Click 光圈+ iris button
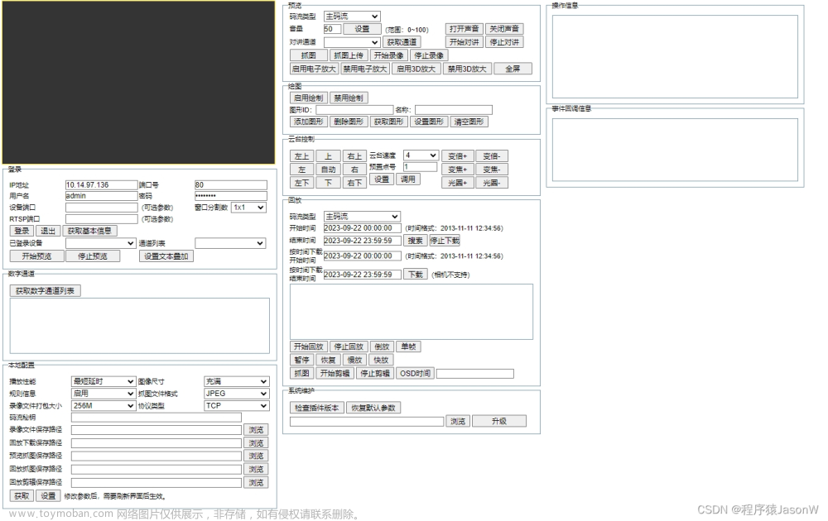Viewport: 828px width, 521px height. tap(457, 183)
